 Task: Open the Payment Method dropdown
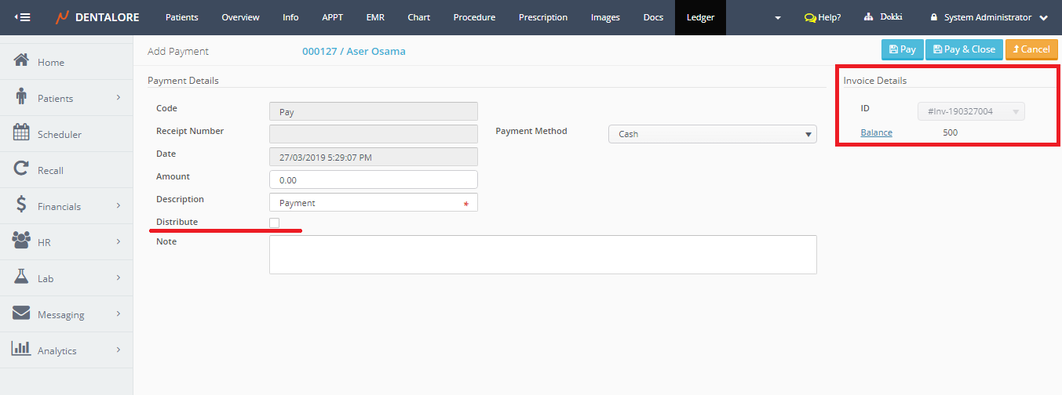(x=712, y=134)
